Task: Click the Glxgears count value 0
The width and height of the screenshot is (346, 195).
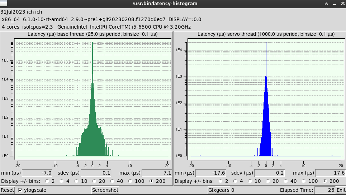Action: click(233, 190)
